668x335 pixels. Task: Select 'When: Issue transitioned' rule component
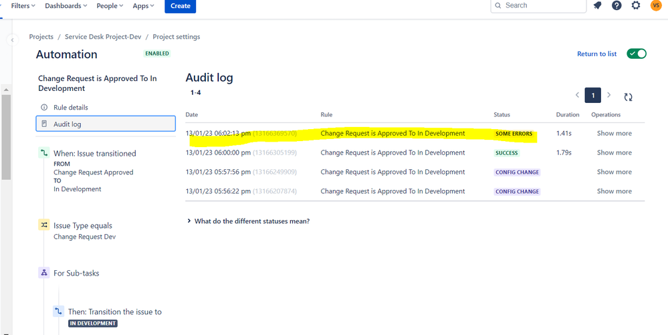pos(94,153)
